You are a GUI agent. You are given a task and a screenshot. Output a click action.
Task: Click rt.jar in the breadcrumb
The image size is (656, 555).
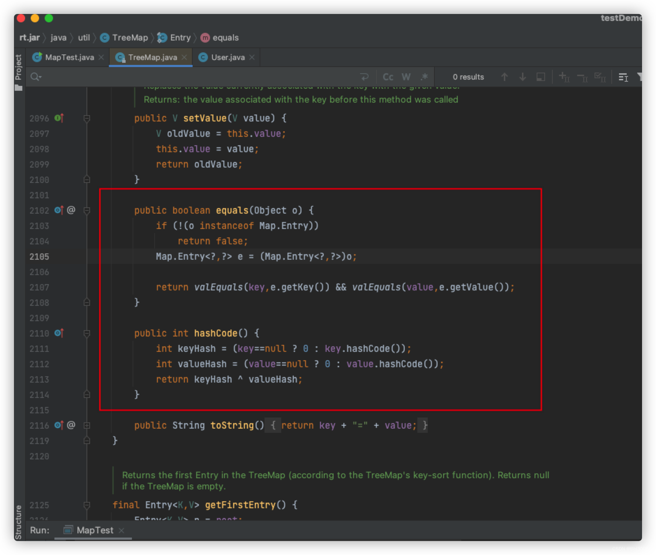pos(30,38)
